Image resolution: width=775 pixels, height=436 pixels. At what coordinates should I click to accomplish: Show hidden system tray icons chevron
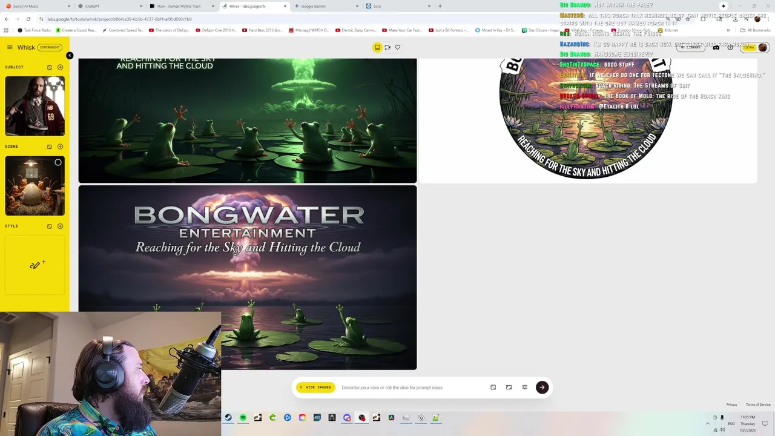point(707,423)
